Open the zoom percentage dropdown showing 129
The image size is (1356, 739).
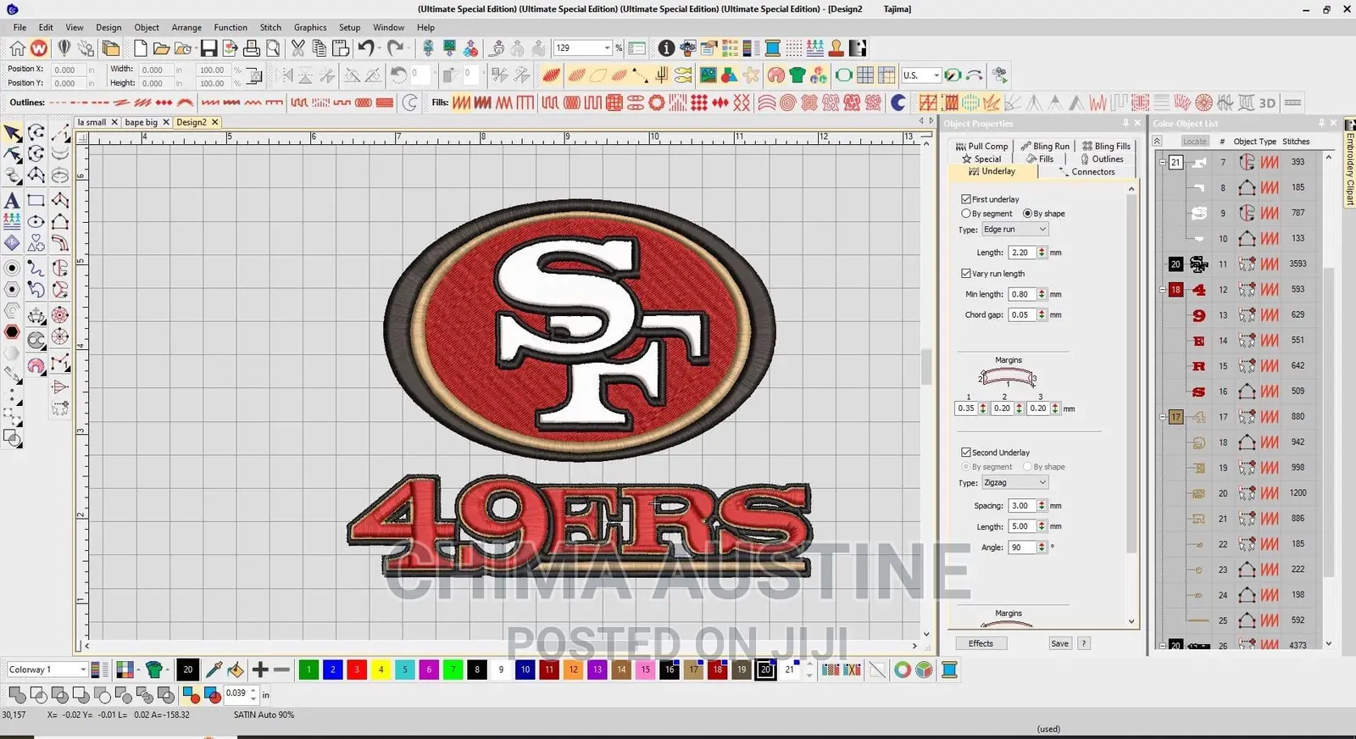[606, 48]
